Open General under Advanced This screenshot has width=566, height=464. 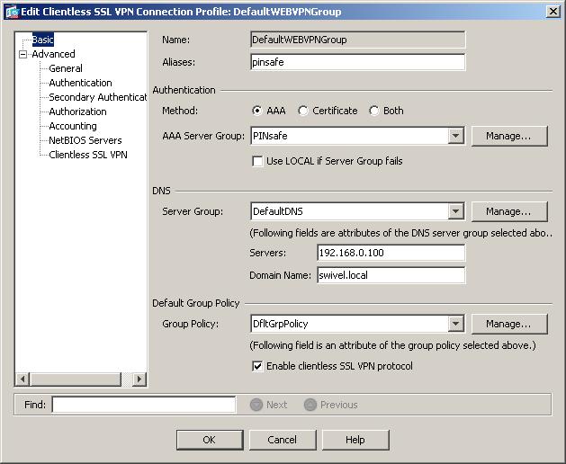pos(66,68)
